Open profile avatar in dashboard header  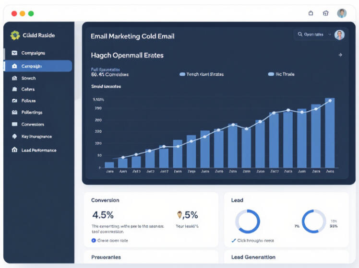point(339,35)
